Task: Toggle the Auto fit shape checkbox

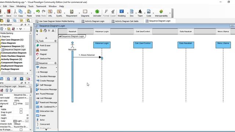Action: tap(21, 130)
